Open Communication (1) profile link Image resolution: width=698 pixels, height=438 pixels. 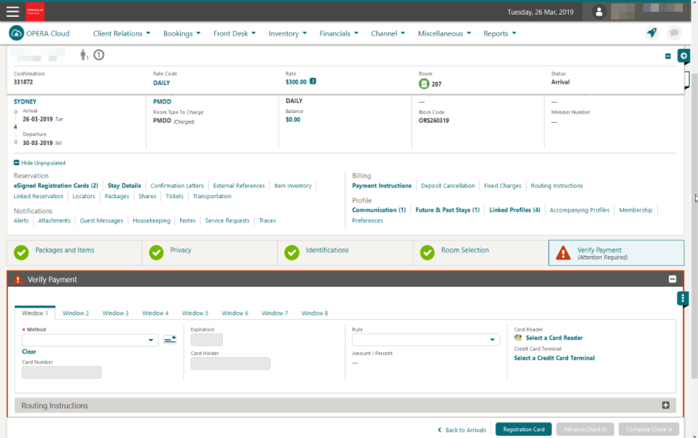coord(379,210)
